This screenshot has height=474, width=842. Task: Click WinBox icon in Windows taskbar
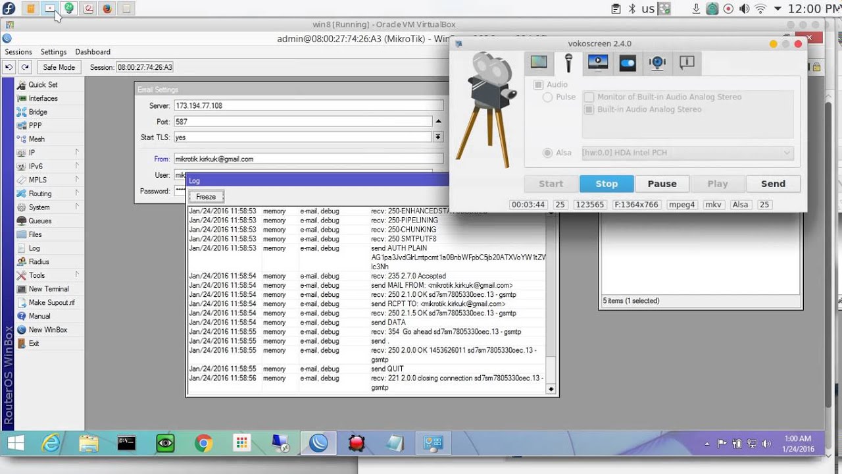[x=318, y=444]
